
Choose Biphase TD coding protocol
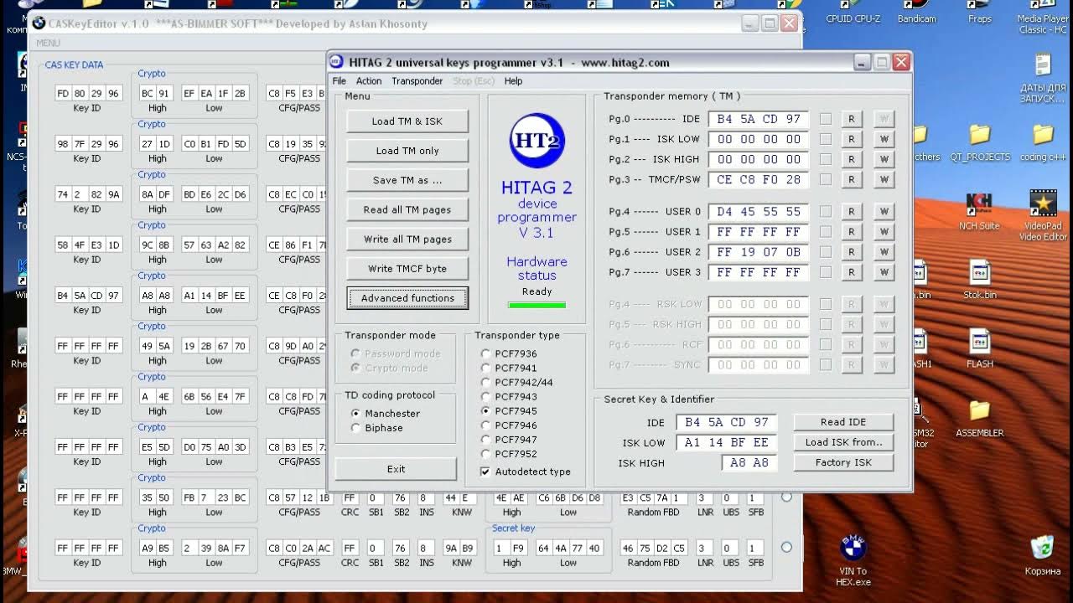[356, 427]
